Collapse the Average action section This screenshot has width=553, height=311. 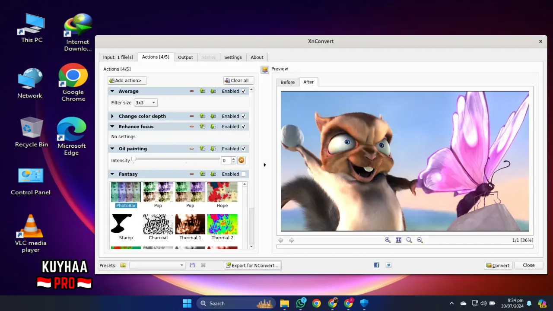[x=112, y=91]
